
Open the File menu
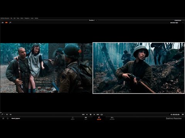11,18
